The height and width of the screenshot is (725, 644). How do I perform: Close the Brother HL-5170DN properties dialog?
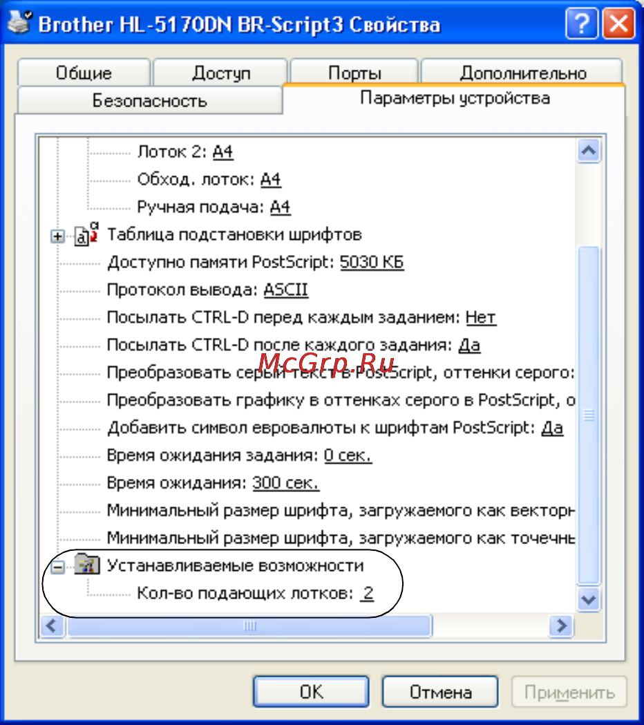point(618,22)
